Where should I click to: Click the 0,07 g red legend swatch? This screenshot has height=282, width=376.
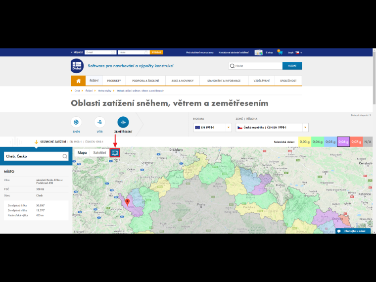click(356, 141)
